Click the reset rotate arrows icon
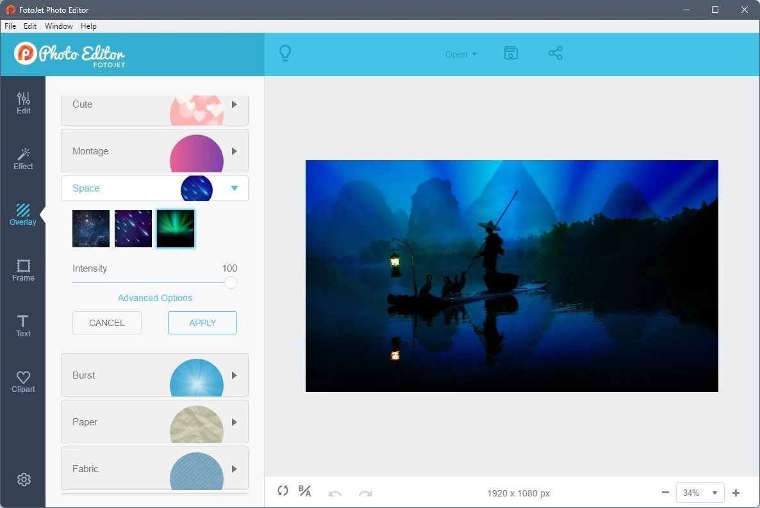Screen dimensions: 760x508 coord(283,491)
